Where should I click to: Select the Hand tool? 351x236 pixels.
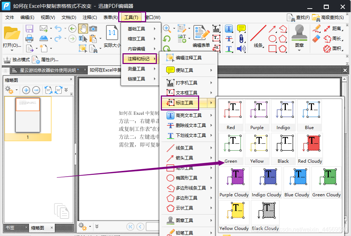click(83, 29)
